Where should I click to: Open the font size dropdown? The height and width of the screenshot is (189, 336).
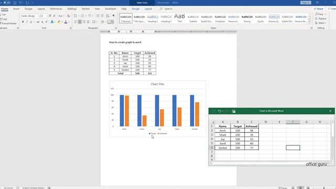click(x=47, y=16)
